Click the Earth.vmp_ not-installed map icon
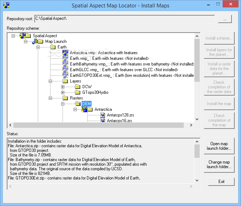 pyautogui.click(x=65, y=58)
